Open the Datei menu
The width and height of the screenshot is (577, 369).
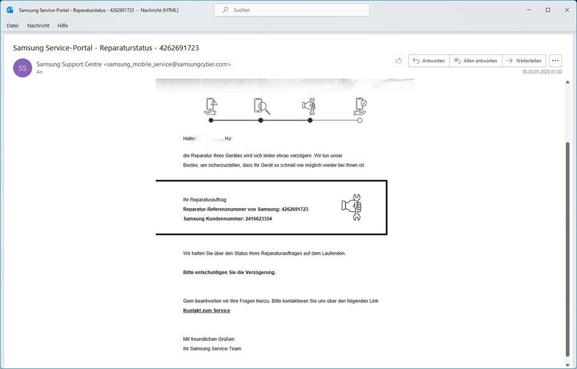pos(12,25)
